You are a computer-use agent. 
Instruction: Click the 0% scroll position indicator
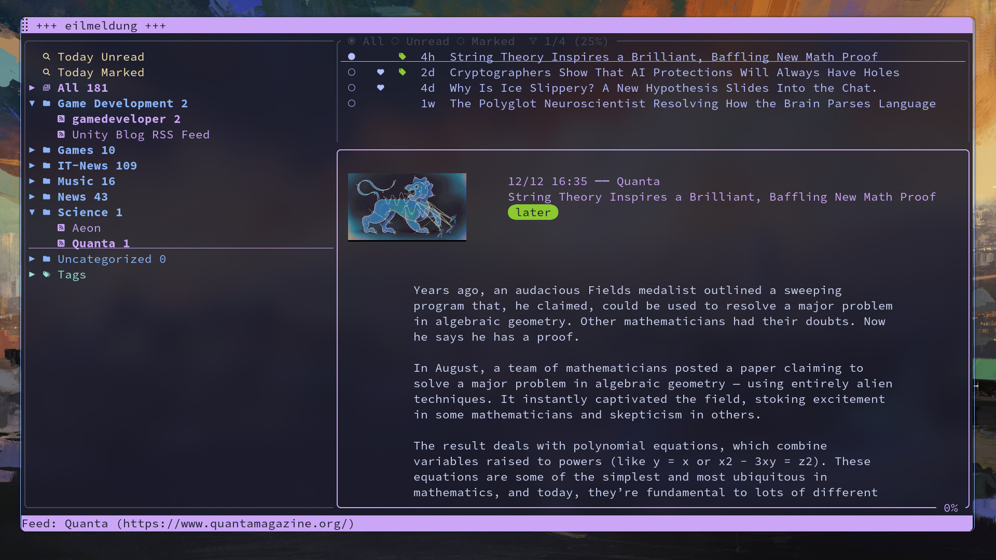point(950,508)
